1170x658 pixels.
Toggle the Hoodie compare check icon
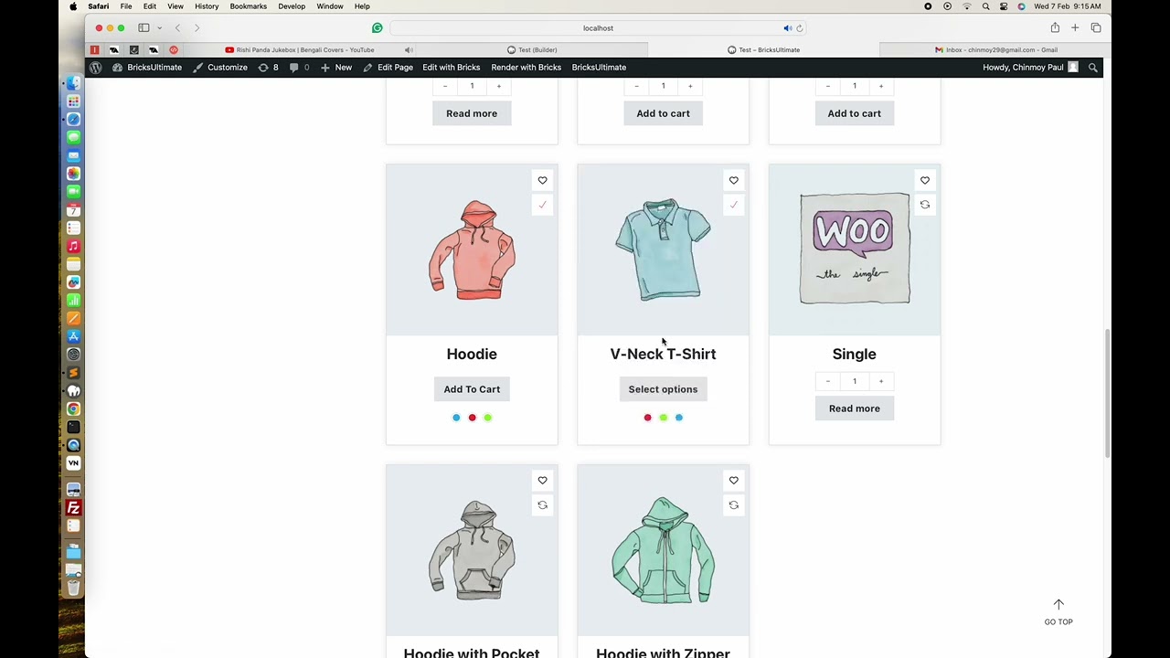[542, 205]
